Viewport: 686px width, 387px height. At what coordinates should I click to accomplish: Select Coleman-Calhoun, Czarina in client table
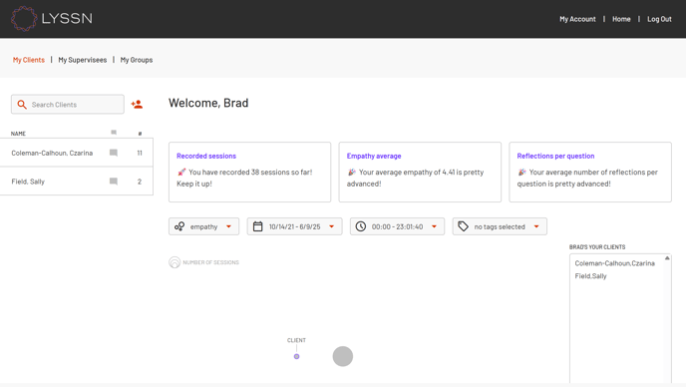77,153
